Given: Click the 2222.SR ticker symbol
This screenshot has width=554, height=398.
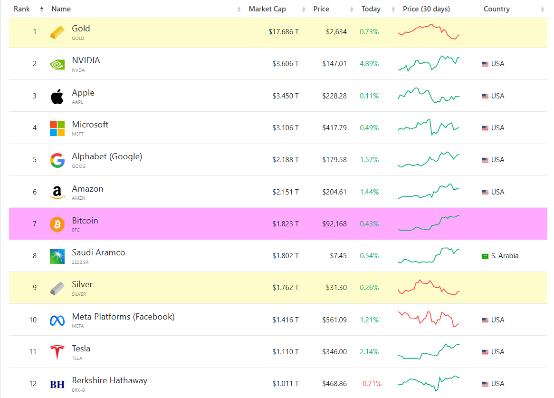Looking at the screenshot, I should click(80, 262).
